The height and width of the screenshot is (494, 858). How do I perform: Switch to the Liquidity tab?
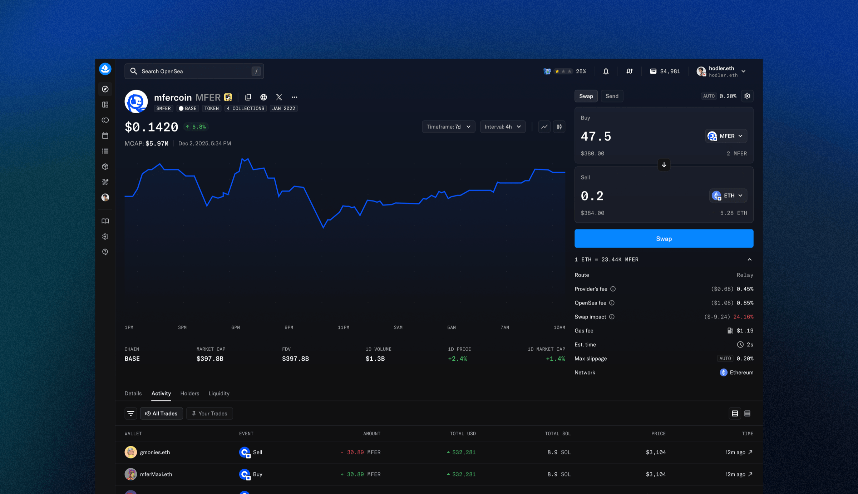tap(219, 394)
